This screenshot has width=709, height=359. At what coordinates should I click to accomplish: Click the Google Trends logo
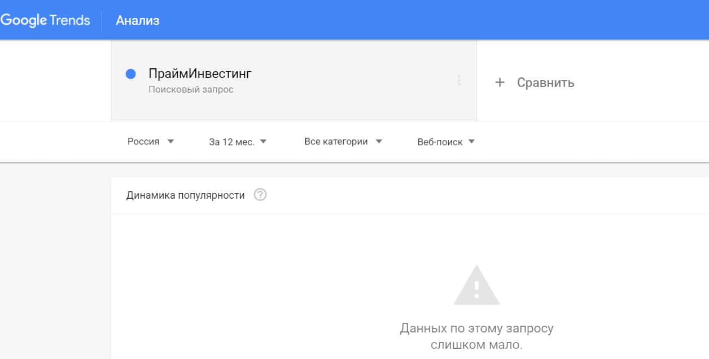click(45, 20)
